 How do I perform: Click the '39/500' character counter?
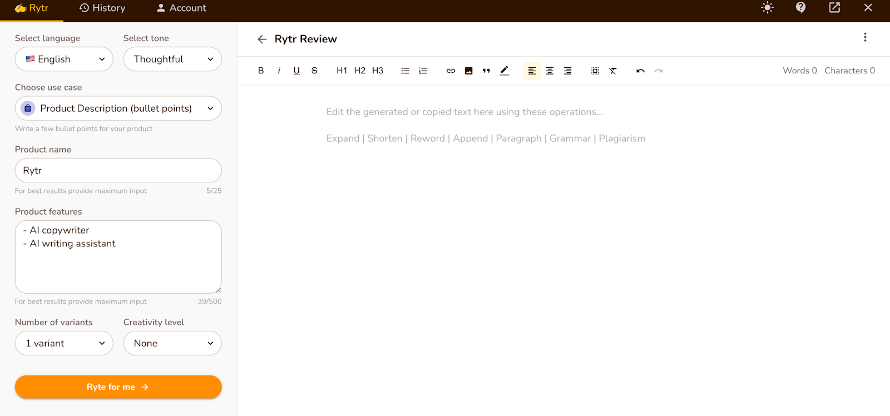point(210,301)
